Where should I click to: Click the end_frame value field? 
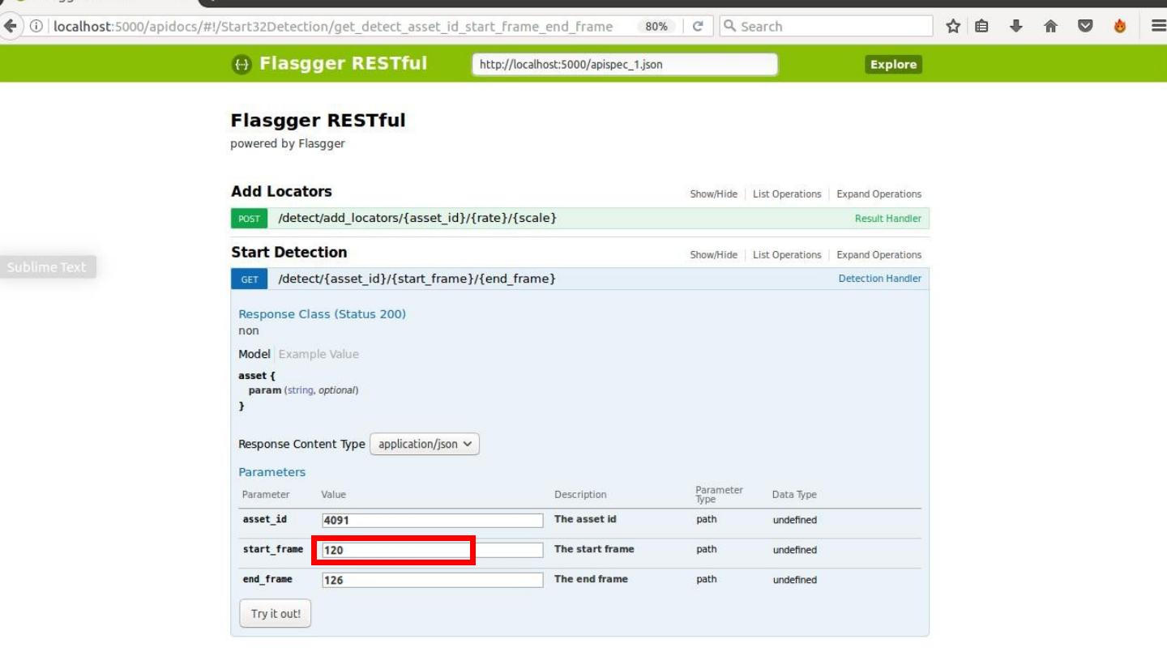pos(432,580)
